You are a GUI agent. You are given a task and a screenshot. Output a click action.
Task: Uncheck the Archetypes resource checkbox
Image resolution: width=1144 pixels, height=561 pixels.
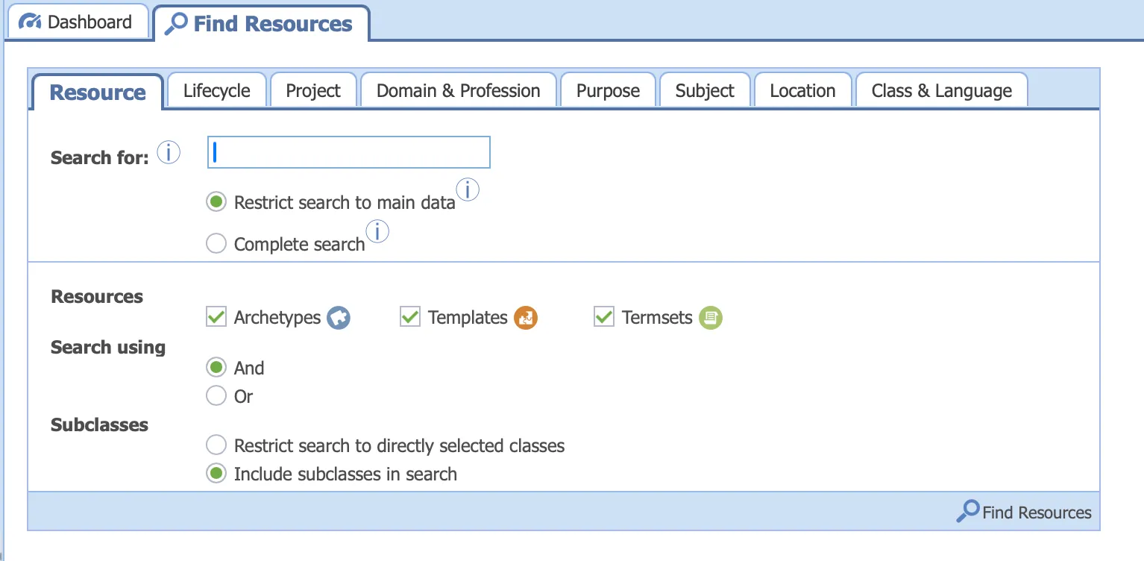pyautogui.click(x=216, y=316)
